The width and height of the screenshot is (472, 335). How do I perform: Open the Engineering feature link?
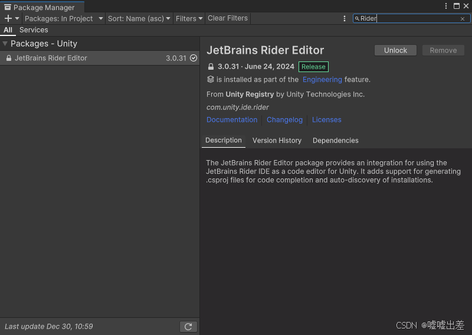(x=322, y=79)
